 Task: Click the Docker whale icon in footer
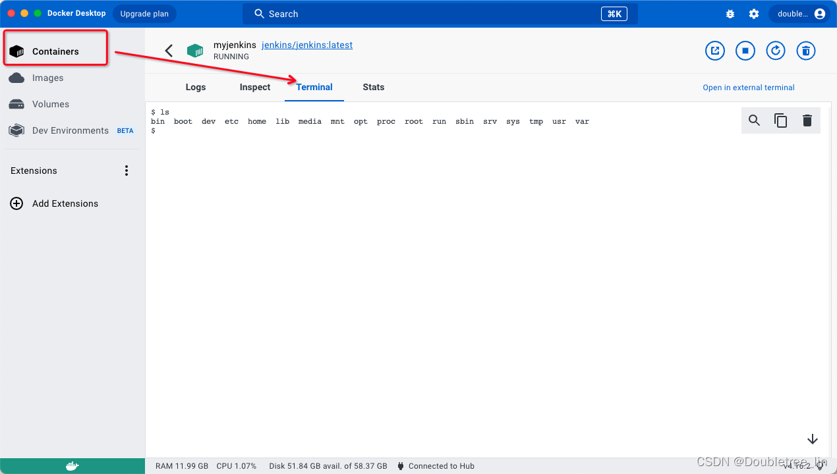click(x=72, y=466)
